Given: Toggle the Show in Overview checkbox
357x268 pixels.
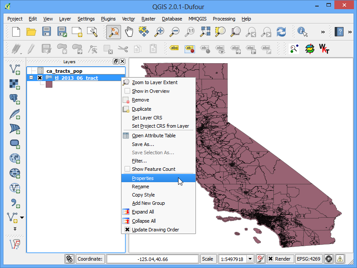Looking at the screenshot, I should [x=127, y=91].
